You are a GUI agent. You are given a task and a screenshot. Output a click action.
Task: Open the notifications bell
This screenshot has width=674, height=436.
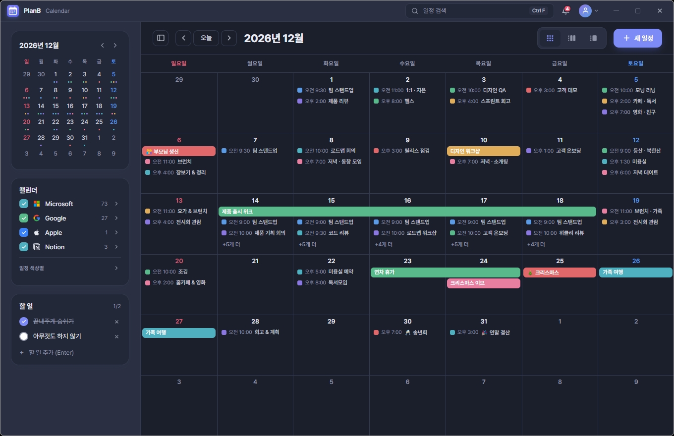pos(565,11)
